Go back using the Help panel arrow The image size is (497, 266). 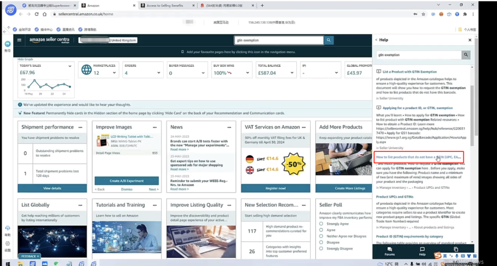[376, 40]
